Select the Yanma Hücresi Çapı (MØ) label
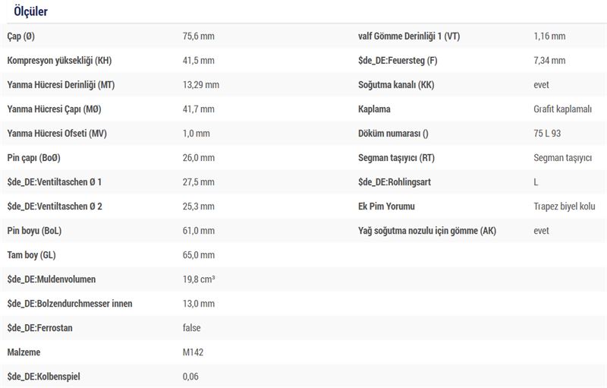 54,109
